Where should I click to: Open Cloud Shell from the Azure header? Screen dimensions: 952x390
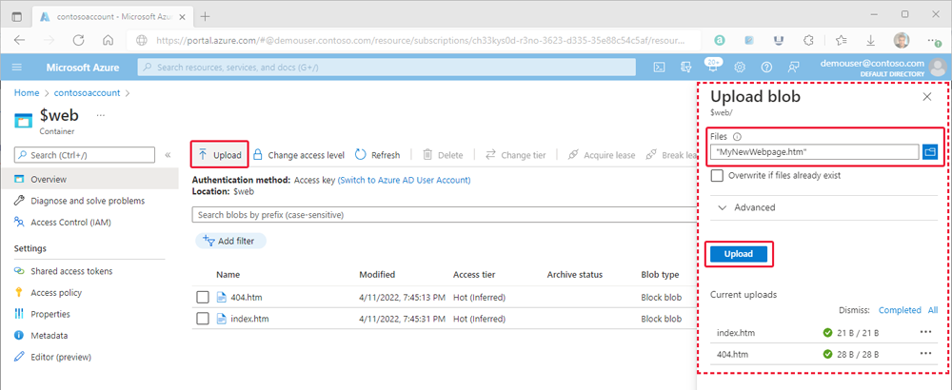click(659, 67)
